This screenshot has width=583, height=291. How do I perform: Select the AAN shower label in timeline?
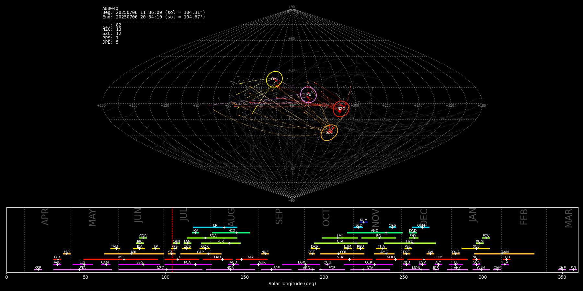(505, 252)
